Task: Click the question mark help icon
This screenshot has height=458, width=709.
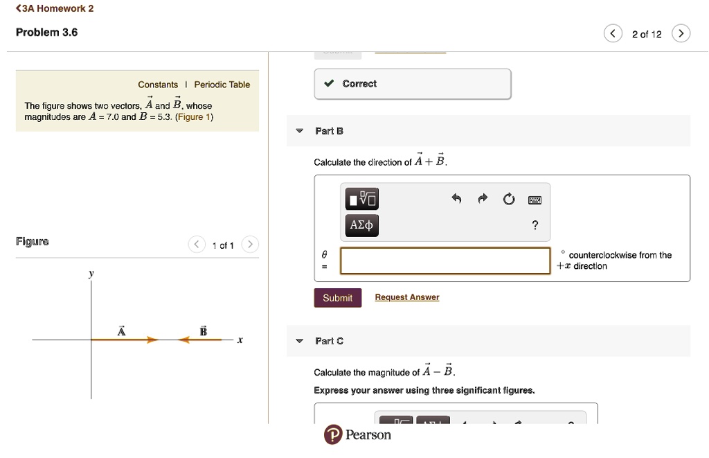Action: (x=535, y=225)
